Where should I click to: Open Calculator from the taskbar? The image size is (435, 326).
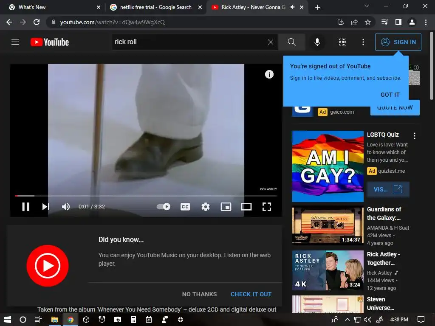pos(133,320)
